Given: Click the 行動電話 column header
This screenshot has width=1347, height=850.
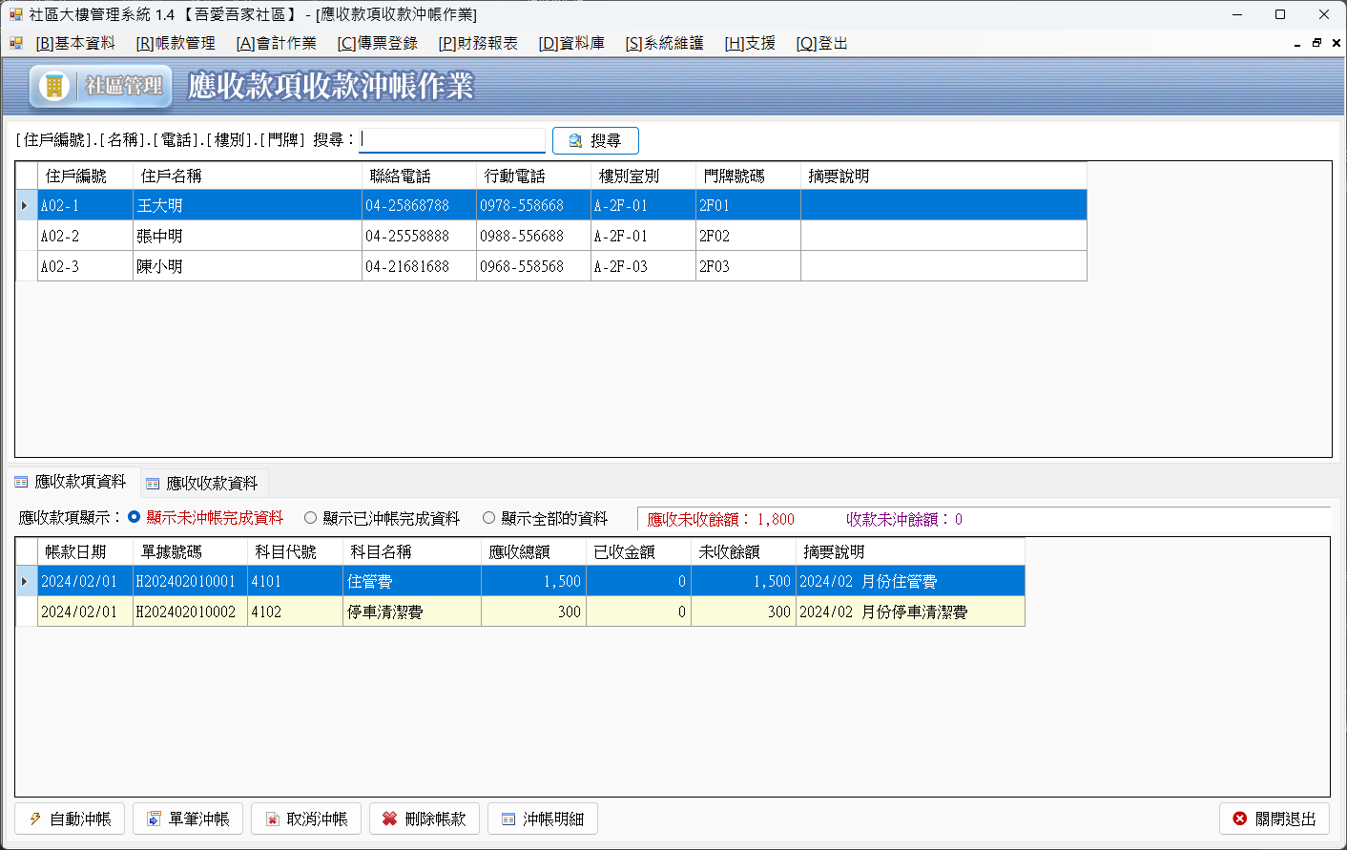Looking at the screenshot, I should [534, 176].
